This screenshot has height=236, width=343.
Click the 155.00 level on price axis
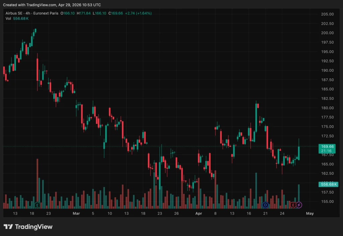click(327, 202)
